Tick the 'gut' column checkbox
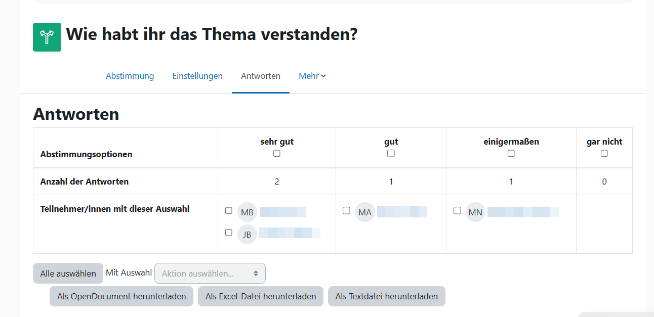Viewport: 654px width, 317px height. pyautogui.click(x=391, y=153)
